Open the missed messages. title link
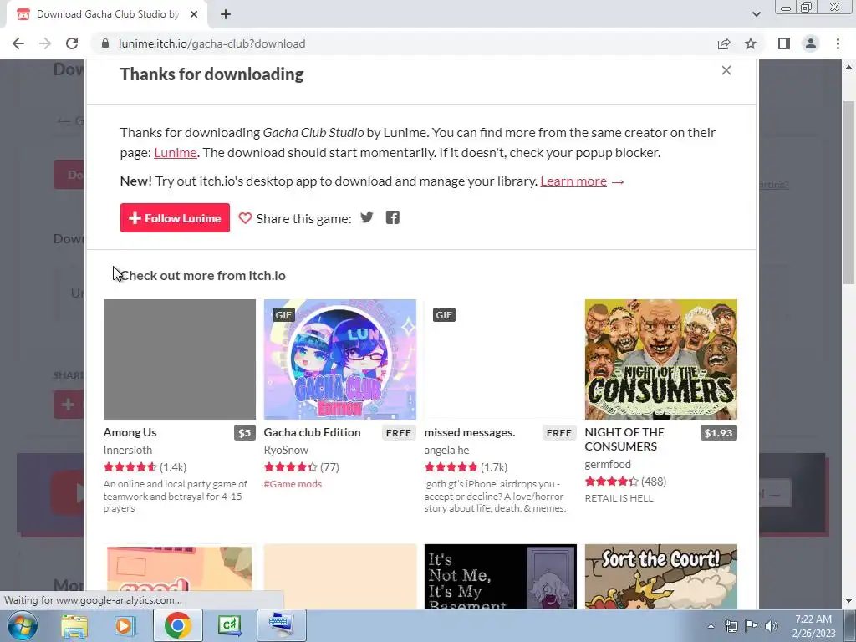856x642 pixels. [x=470, y=432]
